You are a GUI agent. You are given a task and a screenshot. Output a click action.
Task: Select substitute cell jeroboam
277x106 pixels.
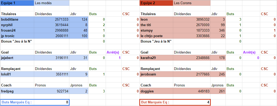click(156, 74)
